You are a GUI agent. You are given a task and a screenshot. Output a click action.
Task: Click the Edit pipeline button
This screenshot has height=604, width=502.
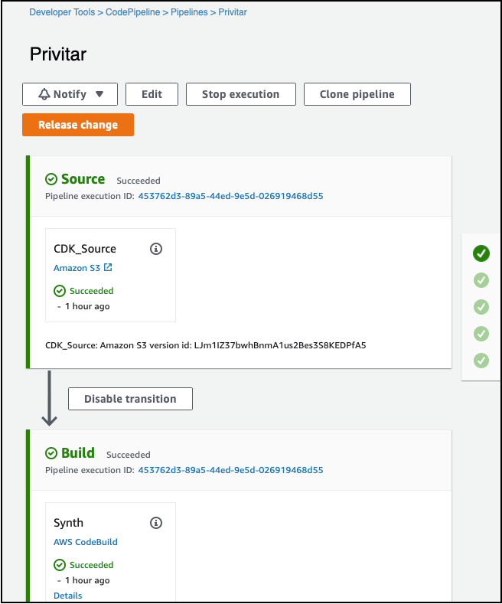click(x=152, y=94)
